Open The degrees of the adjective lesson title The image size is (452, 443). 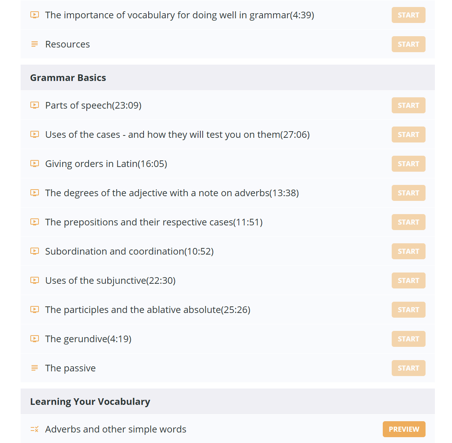click(x=172, y=193)
